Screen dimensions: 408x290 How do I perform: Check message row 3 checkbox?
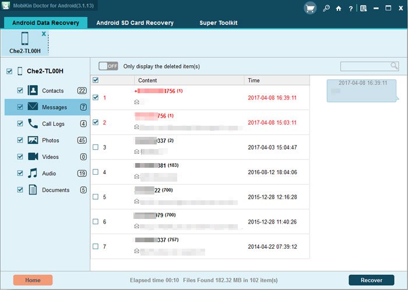click(x=96, y=147)
